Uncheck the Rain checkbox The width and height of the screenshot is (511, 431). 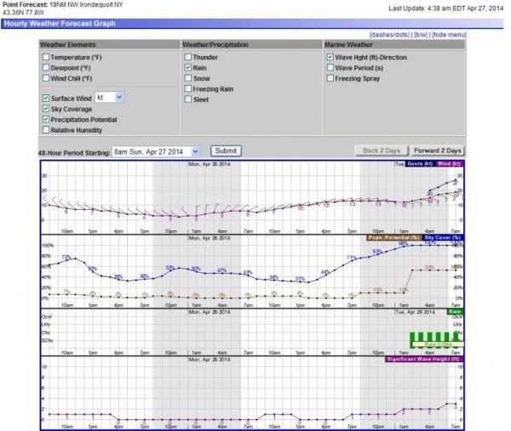point(188,66)
